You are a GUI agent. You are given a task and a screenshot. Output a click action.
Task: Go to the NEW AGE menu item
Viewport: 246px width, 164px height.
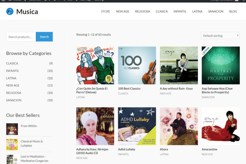(x=123, y=12)
